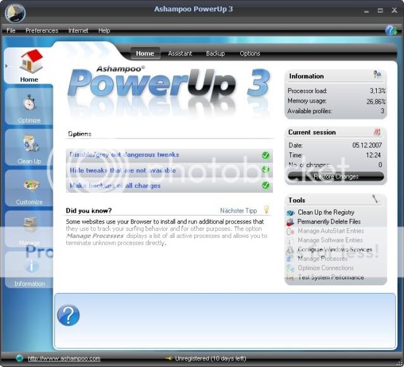Open the Information sidebar section
This screenshot has width=404, height=367.
coord(30,269)
